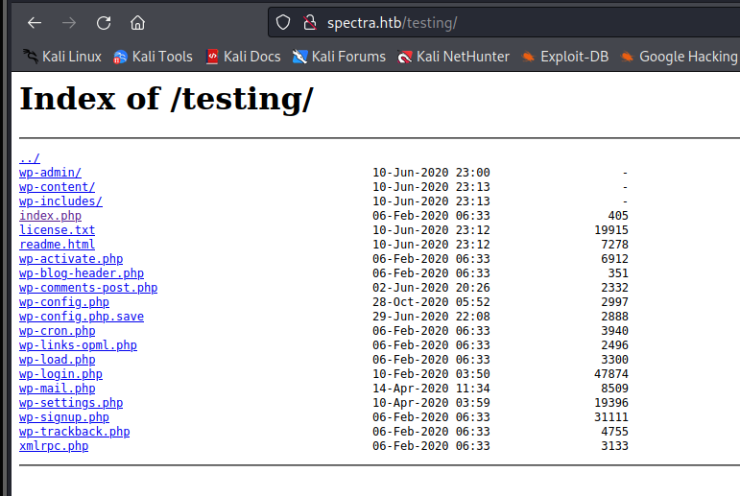Screen dimensions: 740x496
Task: Click the browser back arrow
Action: pyautogui.click(x=34, y=22)
